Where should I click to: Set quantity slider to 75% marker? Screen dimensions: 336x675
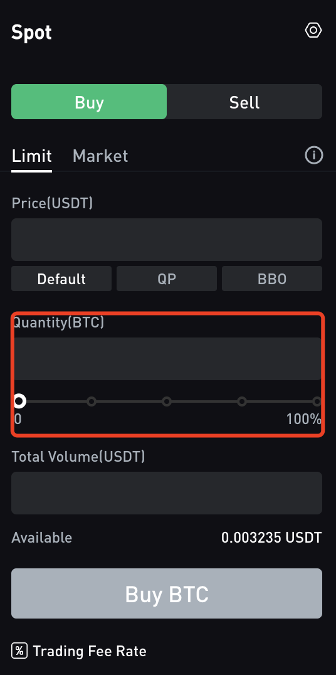(x=242, y=401)
